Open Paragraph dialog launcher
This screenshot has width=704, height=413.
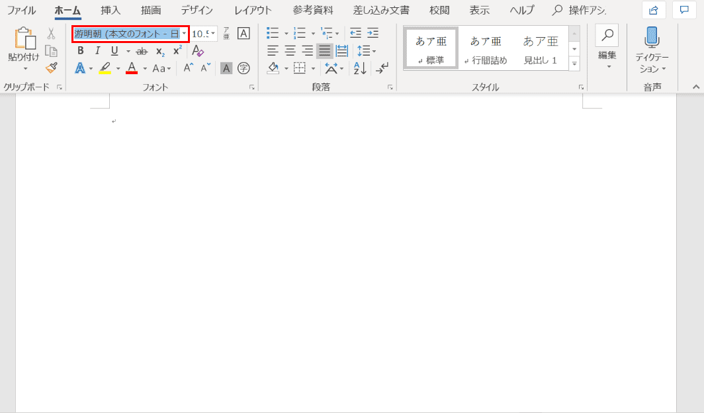click(x=390, y=87)
